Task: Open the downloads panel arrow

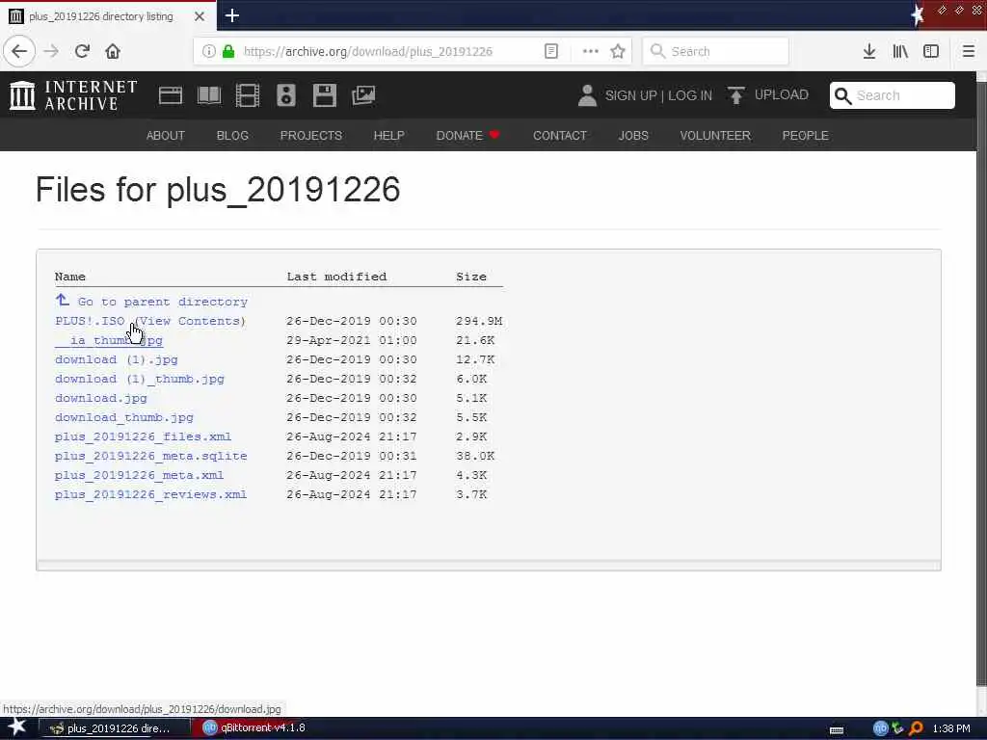Action: [x=869, y=51]
